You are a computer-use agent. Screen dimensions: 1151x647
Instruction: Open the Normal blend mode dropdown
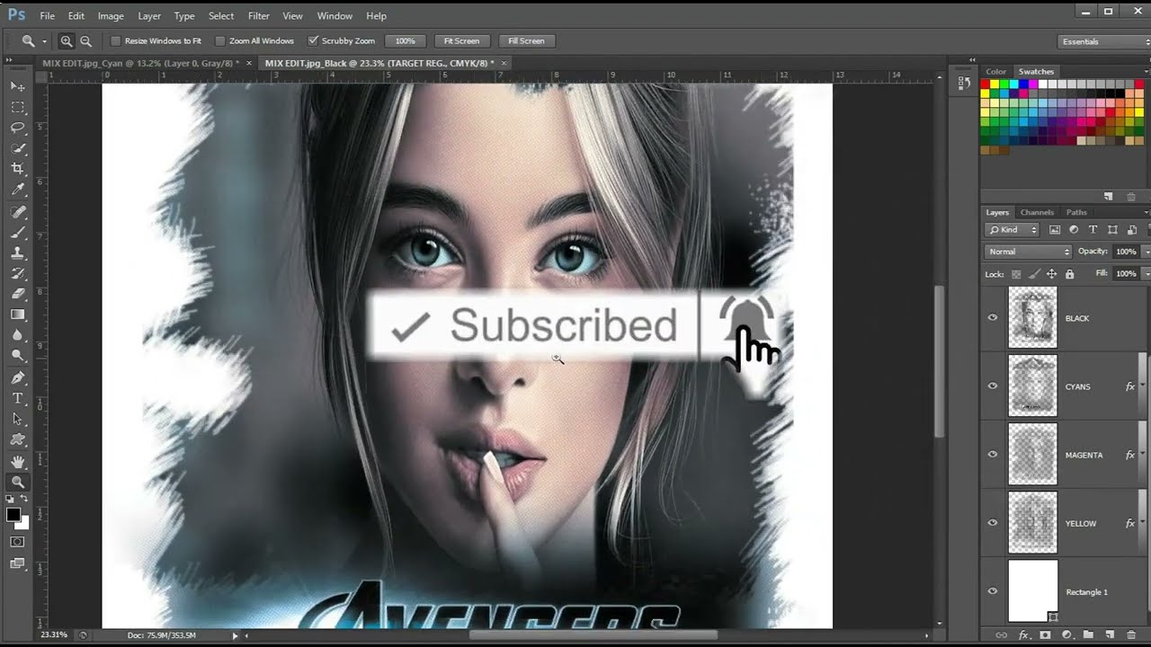[x=1028, y=252]
